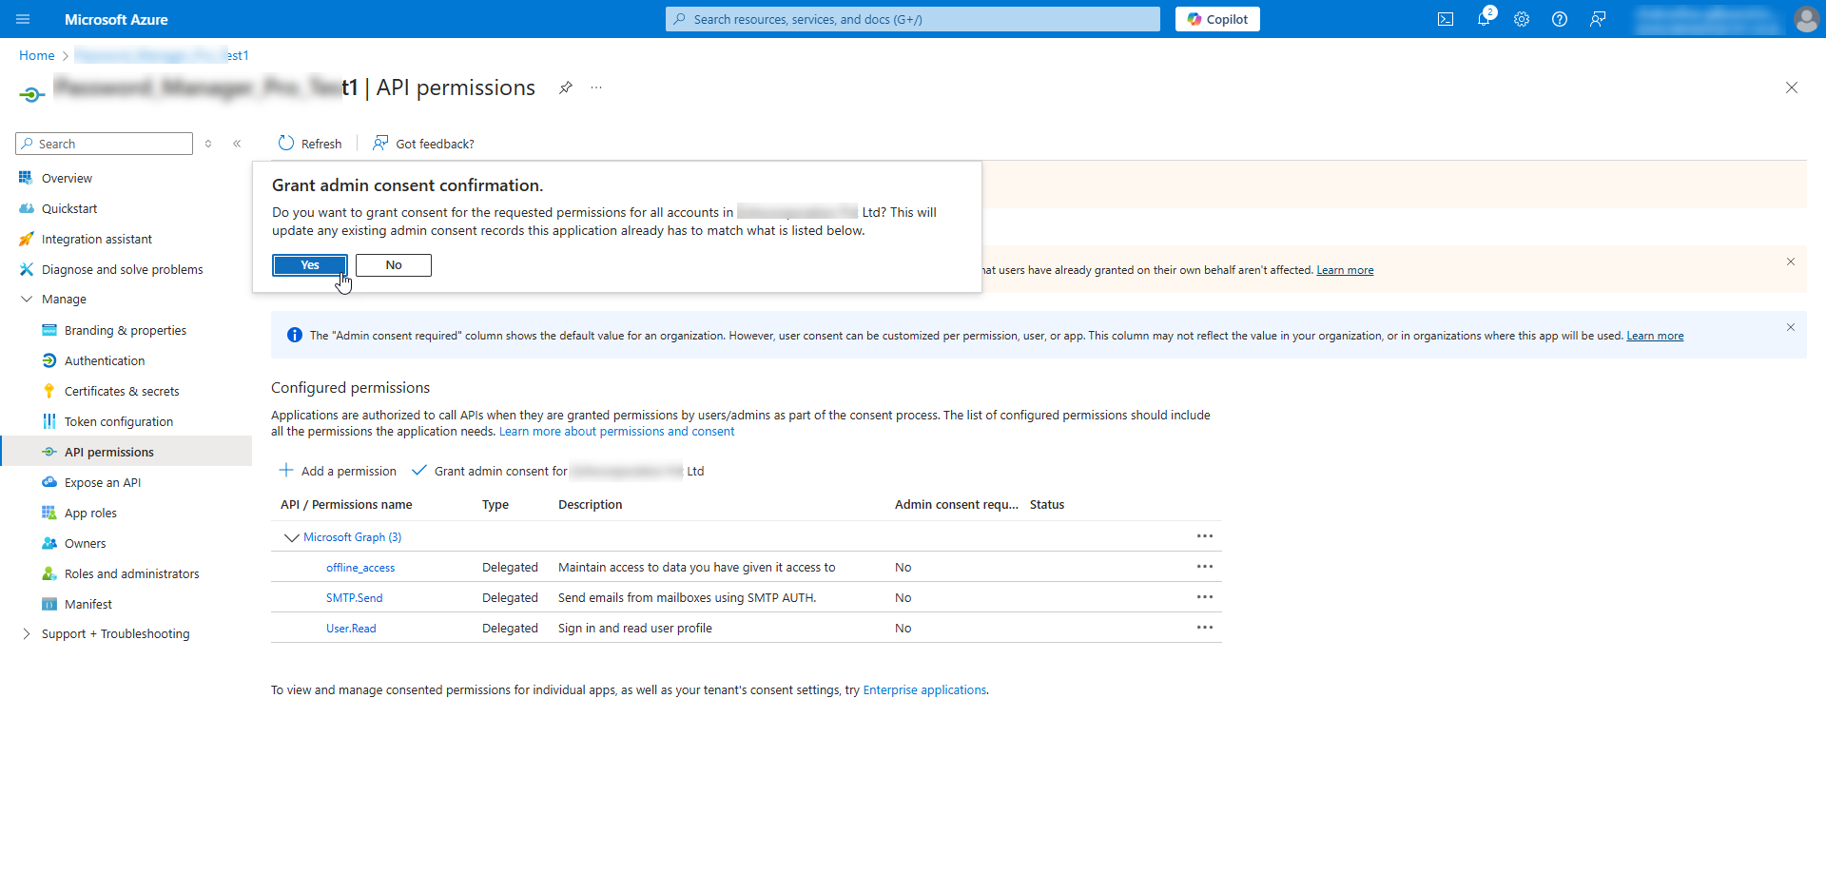The height and width of the screenshot is (873, 1826).
Task: Collapse the left navigation menu
Action: [x=237, y=144]
